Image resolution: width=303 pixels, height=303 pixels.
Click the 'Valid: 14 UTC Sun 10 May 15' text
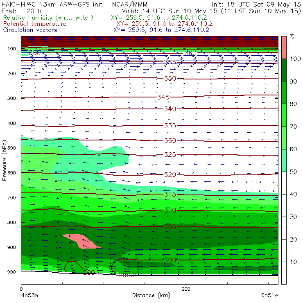tap(170, 11)
